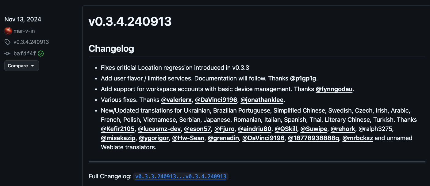Click the @misakazip mention link
The height and width of the screenshot is (186, 430).
click(118, 138)
